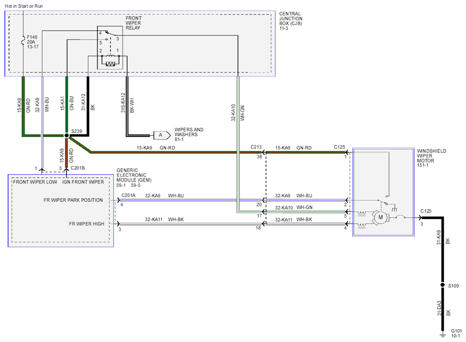Click the 'WINDSHIELD WIPER MOTOR' label
The image size is (466, 342).
point(431,156)
